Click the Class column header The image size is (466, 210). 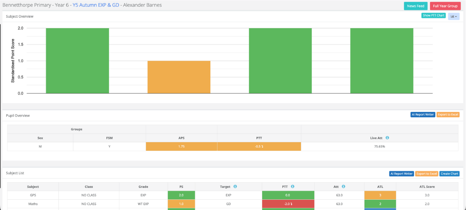tap(89, 186)
